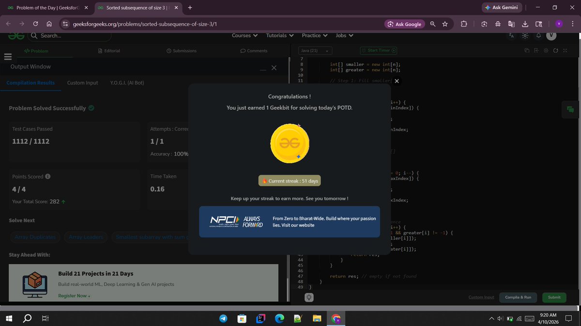Expand the Jobs dropdown
Viewport: 581px width, 326px height.
pos(344,35)
